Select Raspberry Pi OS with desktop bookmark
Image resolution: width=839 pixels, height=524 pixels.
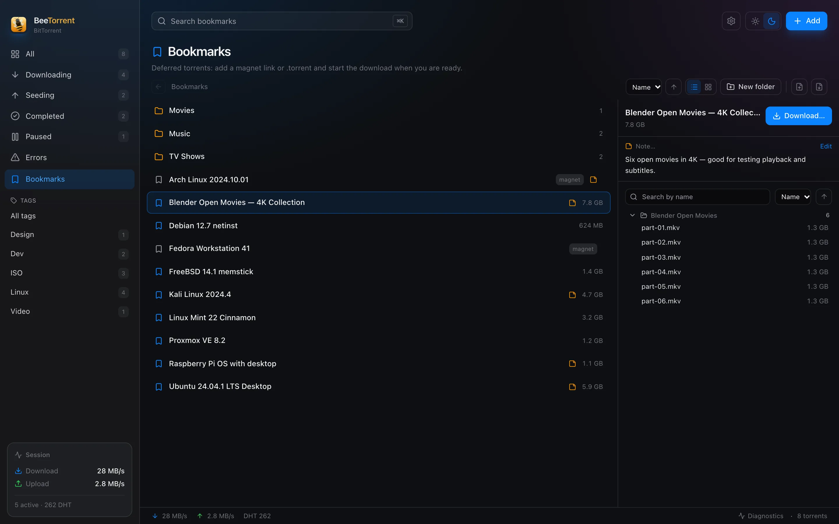[x=378, y=364]
